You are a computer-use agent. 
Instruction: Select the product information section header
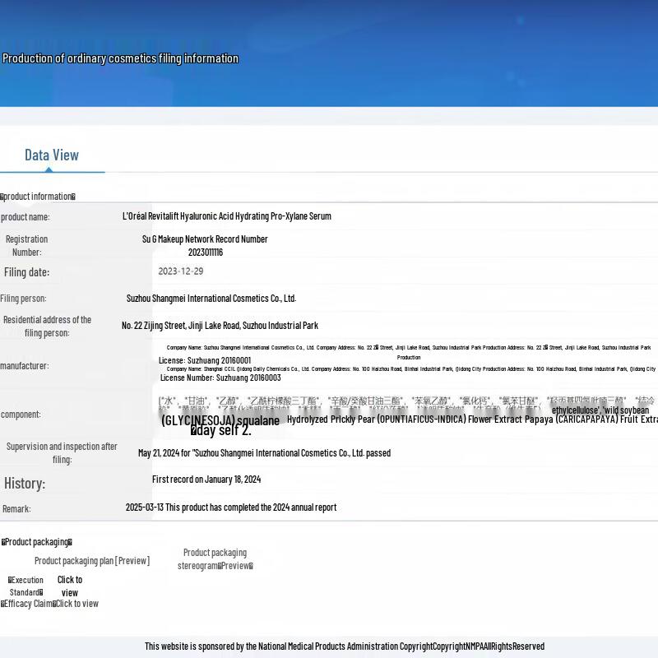(x=38, y=197)
